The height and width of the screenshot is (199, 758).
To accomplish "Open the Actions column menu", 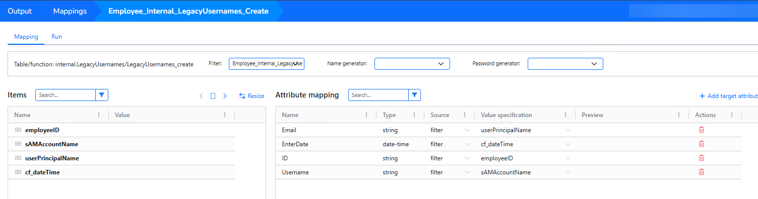I will [732, 115].
